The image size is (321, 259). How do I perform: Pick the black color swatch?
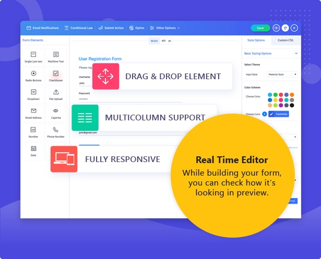(292, 105)
